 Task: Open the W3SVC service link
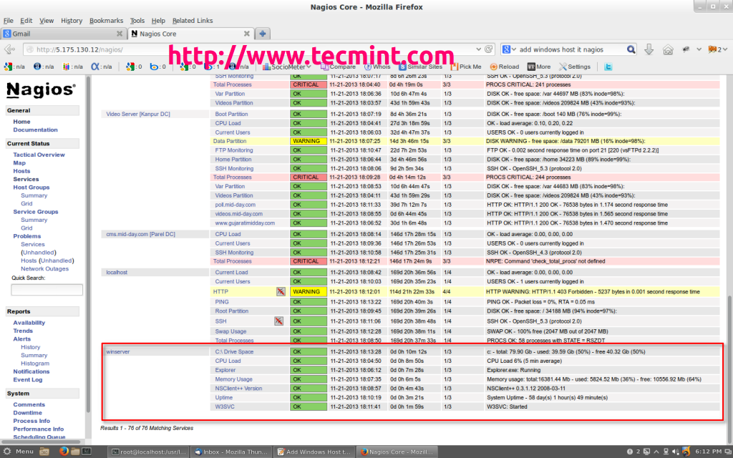[x=225, y=406]
